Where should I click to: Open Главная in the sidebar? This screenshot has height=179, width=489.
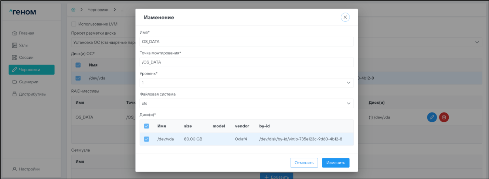(x=26, y=33)
